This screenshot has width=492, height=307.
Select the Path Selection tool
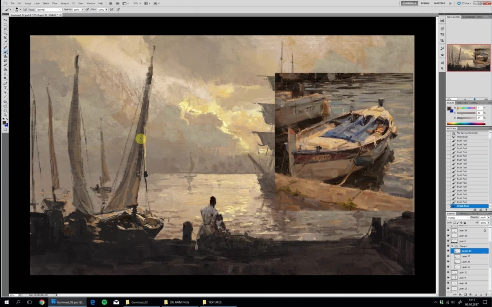click(5, 92)
